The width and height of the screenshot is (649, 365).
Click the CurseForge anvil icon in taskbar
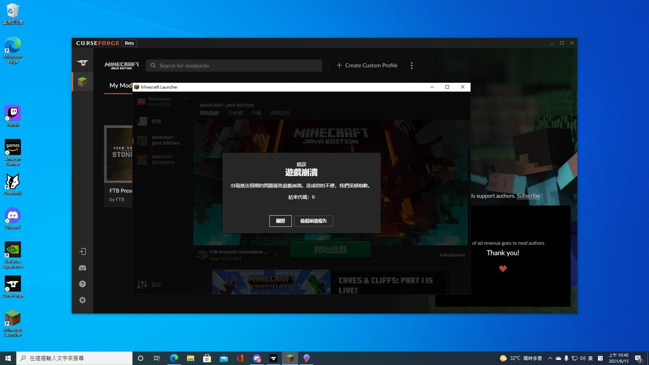coord(273,358)
